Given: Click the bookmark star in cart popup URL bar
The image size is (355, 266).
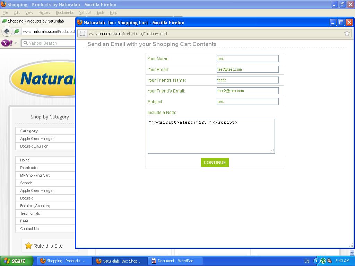Looking at the screenshot, I should [347, 34].
